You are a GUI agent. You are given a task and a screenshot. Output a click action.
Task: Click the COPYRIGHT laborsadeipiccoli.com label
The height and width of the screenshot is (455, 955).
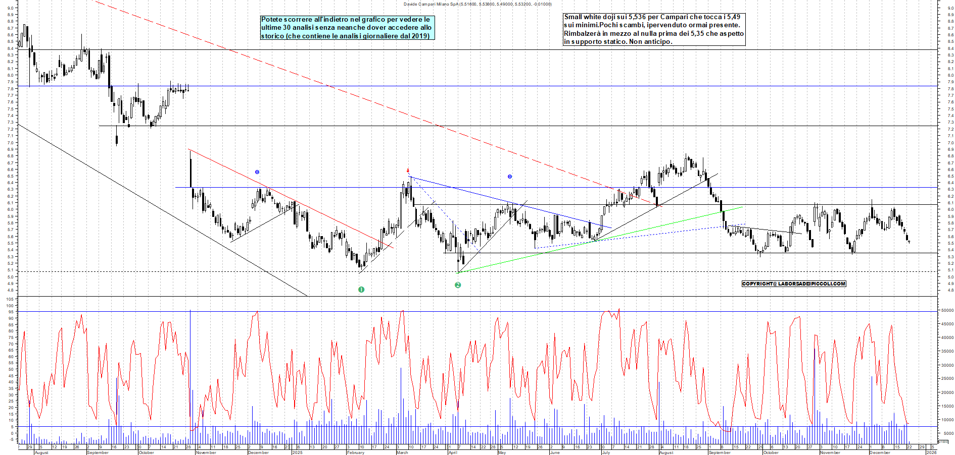pyautogui.click(x=793, y=283)
